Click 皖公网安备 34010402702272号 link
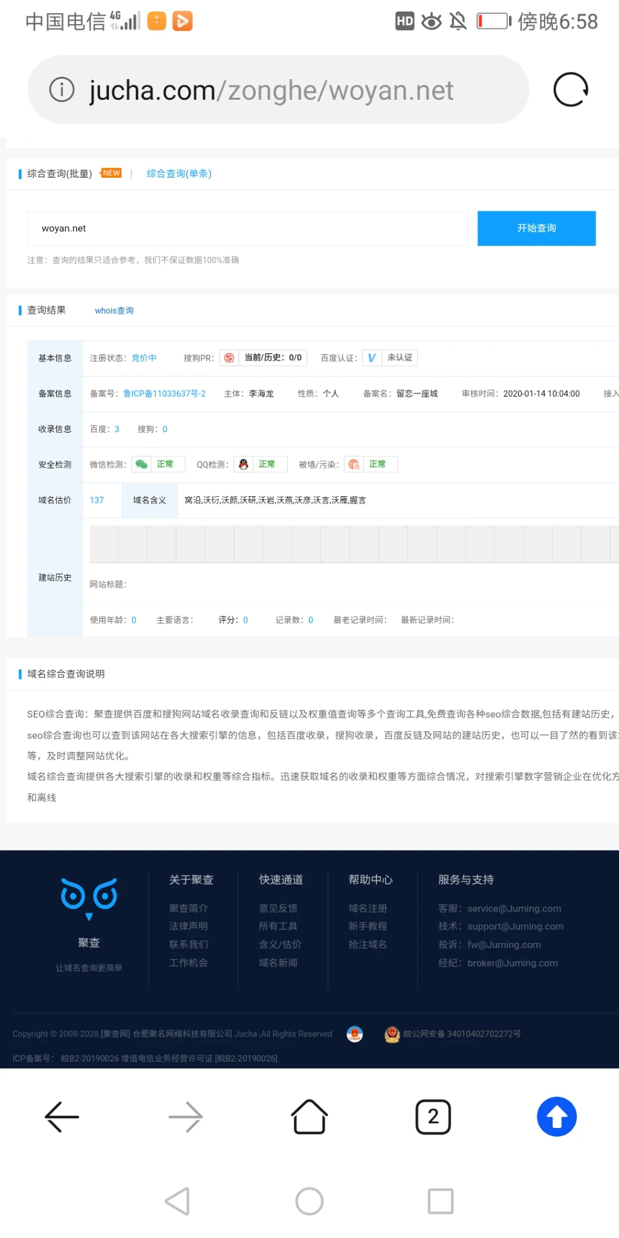 (462, 1034)
